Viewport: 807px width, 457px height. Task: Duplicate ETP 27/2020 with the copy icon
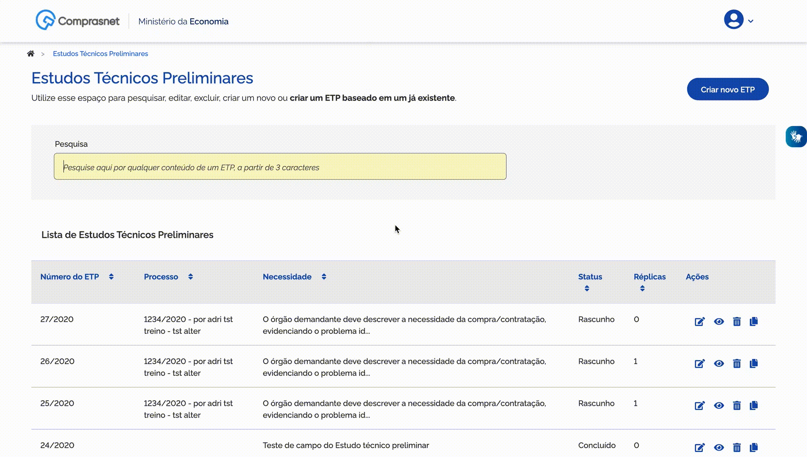(x=754, y=322)
